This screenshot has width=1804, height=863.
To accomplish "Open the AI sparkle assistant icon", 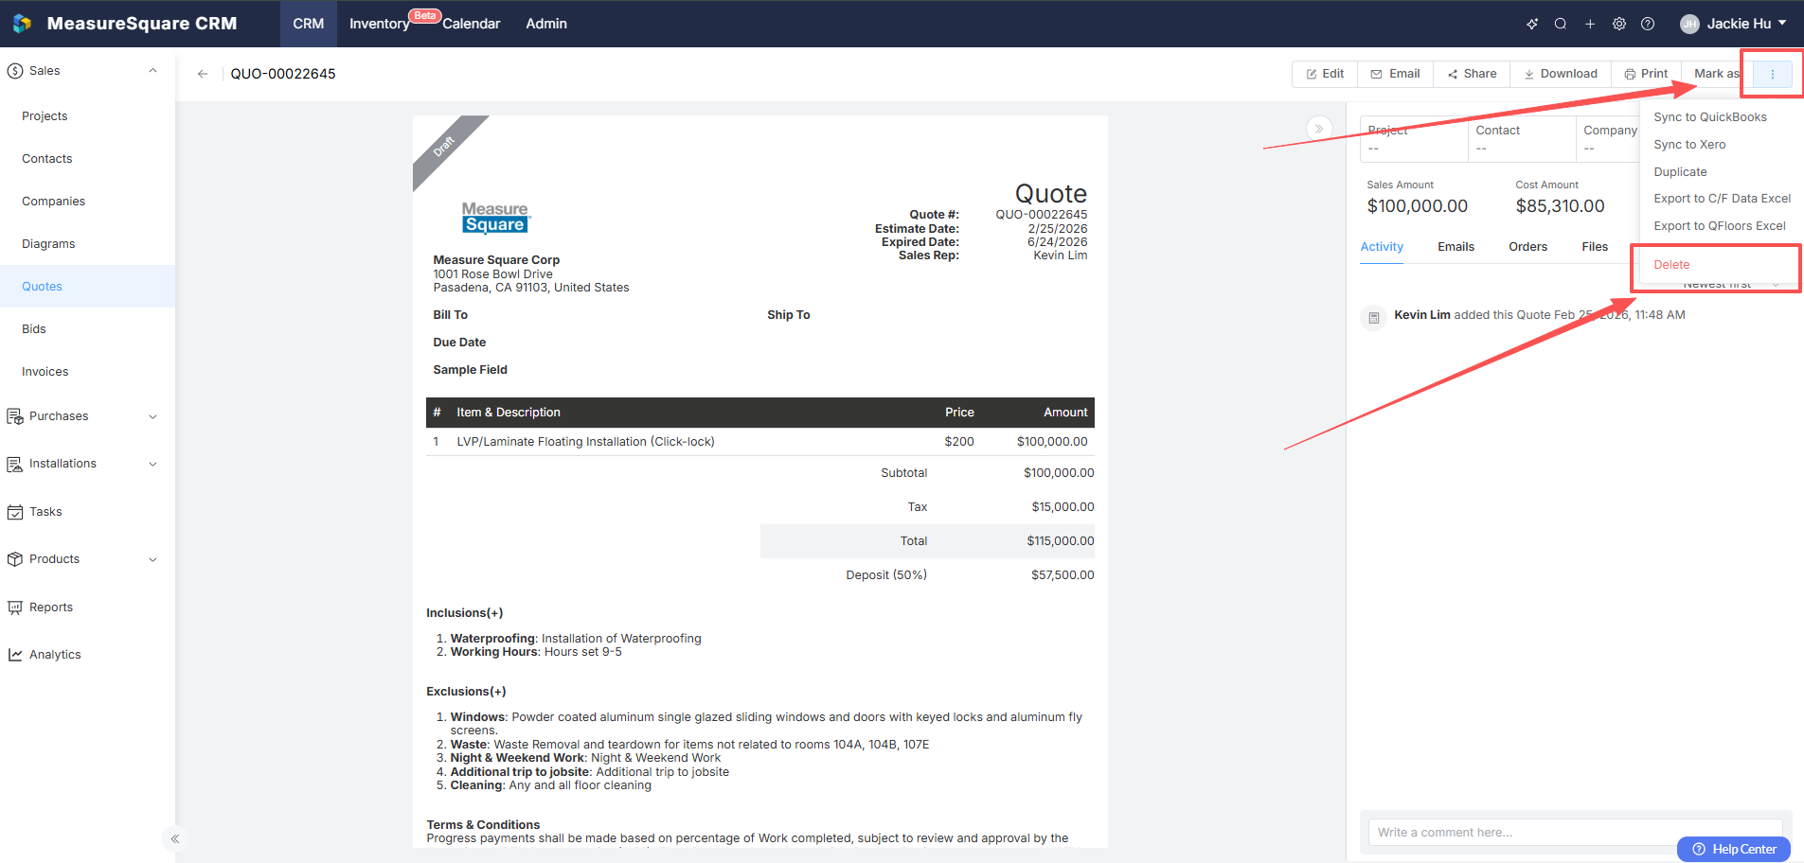I will pyautogui.click(x=1532, y=24).
